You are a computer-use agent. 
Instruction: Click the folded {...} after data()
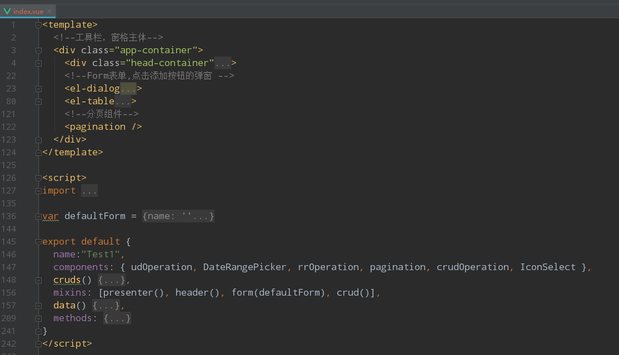click(x=106, y=305)
